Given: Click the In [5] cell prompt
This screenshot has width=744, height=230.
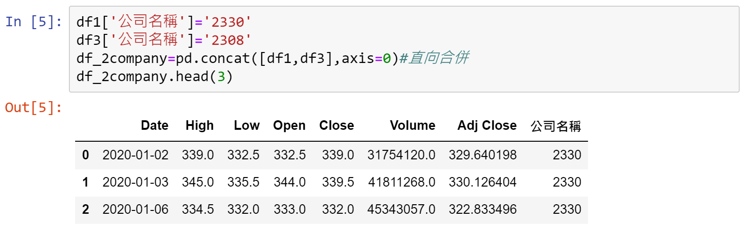Looking at the screenshot, I should tap(33, 22).
